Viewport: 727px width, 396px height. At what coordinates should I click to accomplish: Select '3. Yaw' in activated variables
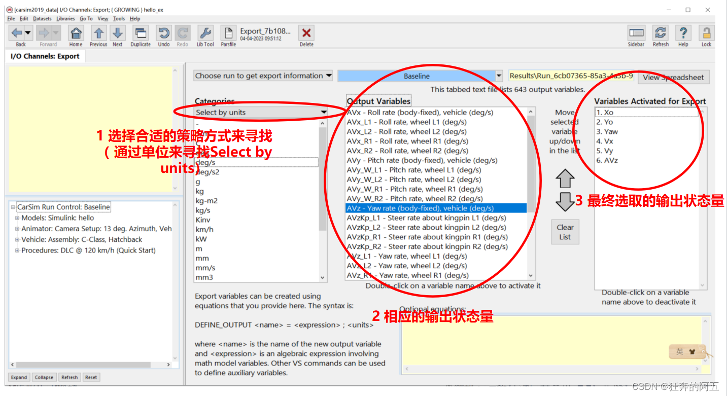click(646, 131)
